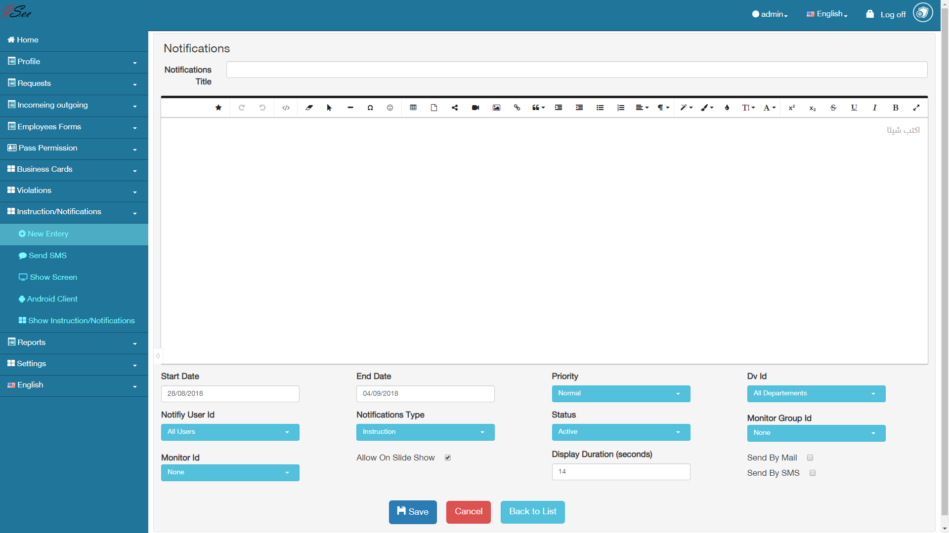Image resolution: width=949 pixels, height=533 pixels.
Task: Insert a video with camera icon
Action: coord(475,108)
